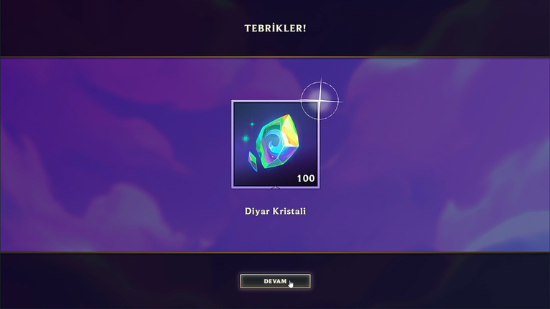550x309 pixels.
Task: Click the small teal dot above the glowing dot
Action: tap(252, 124)
